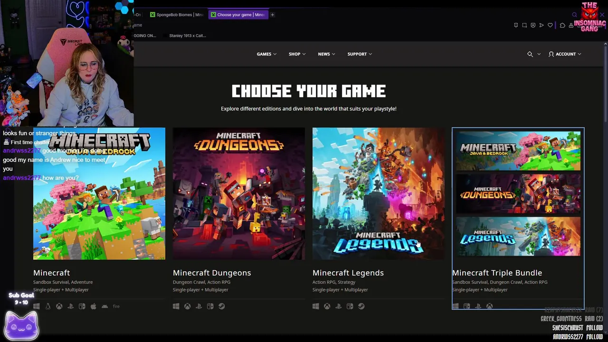This screenshot has height=342, width=608.
Task: Click the site search magnifier icon
Action: pos(530,54)
